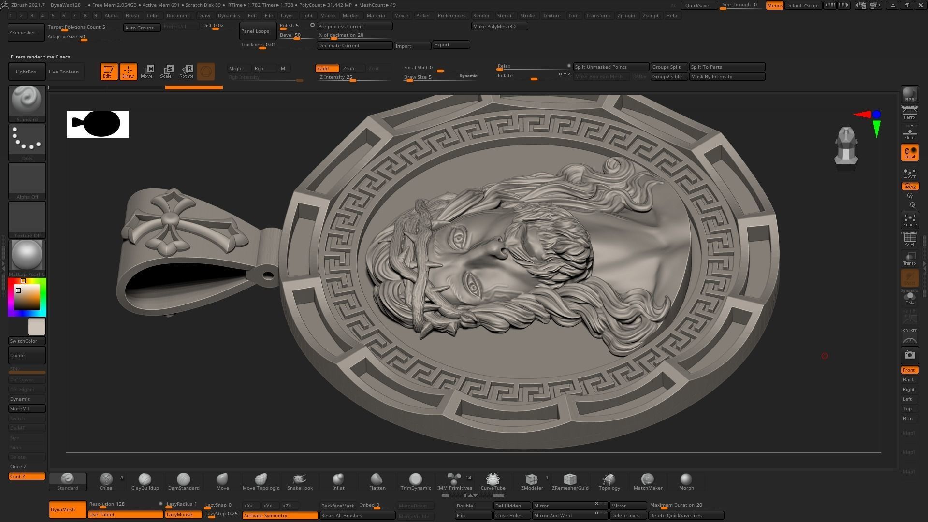Screen dimensions: 928x522
Task: Turn off the LazyMouse toggle
Action: (183, 515)
